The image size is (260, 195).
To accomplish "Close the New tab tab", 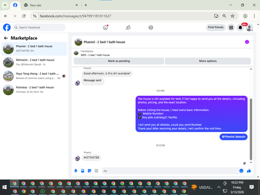I will pyautogui.click(x=76, y=5).
